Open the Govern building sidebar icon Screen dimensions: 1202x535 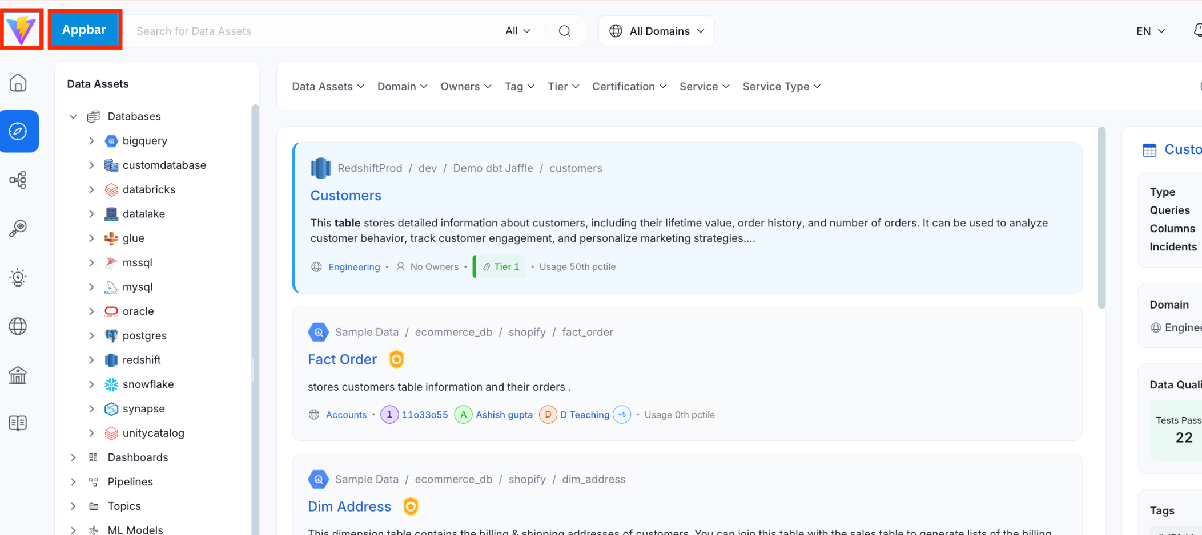click(x=18, y=375)
